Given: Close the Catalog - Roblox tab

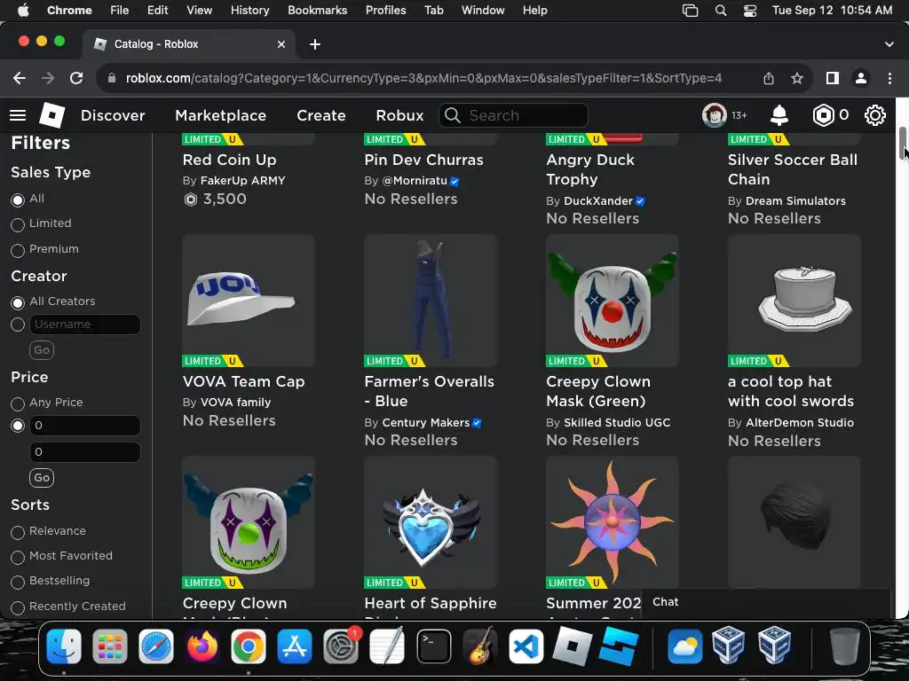Looking at the screenshot, I should click(x=281, y=44).
